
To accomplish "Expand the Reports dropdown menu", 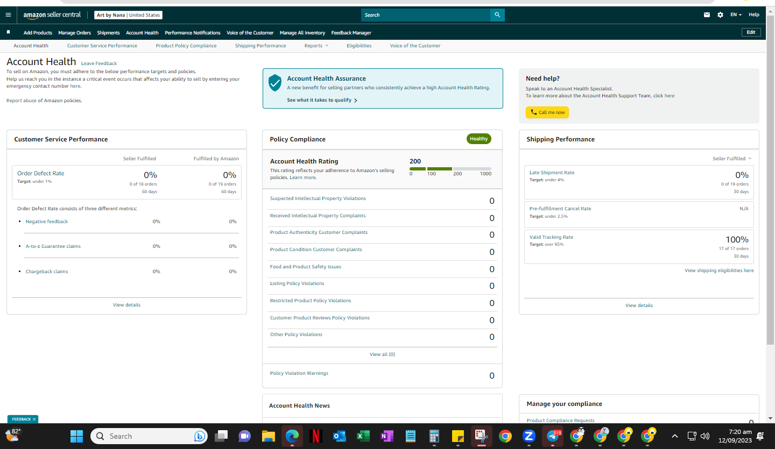I will [316, 46].
